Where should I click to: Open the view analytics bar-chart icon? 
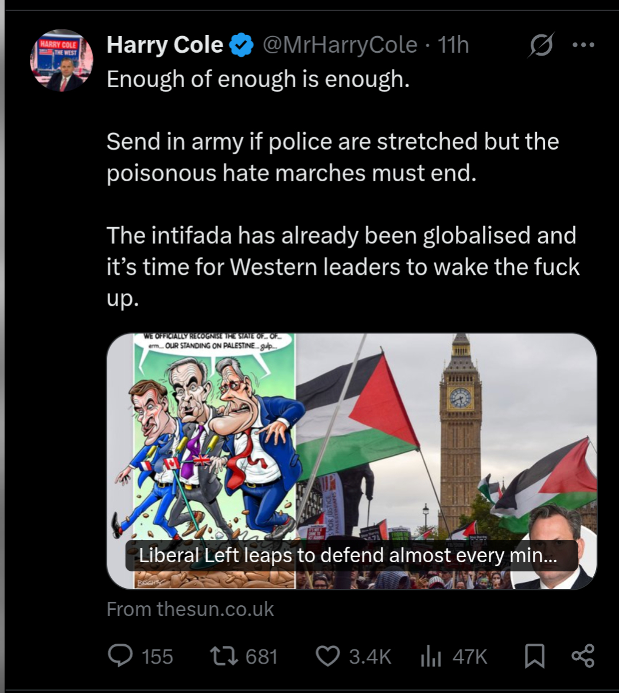pos(430,656)
